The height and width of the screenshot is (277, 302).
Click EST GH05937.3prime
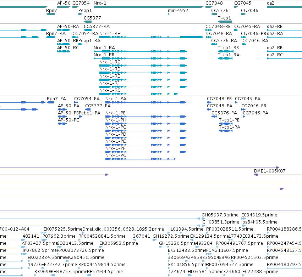pos(220,215)
